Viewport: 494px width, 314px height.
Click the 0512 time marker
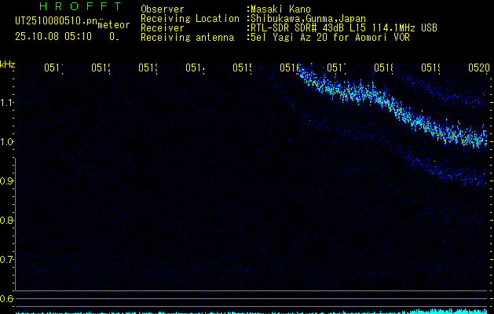tap(101, 68)
